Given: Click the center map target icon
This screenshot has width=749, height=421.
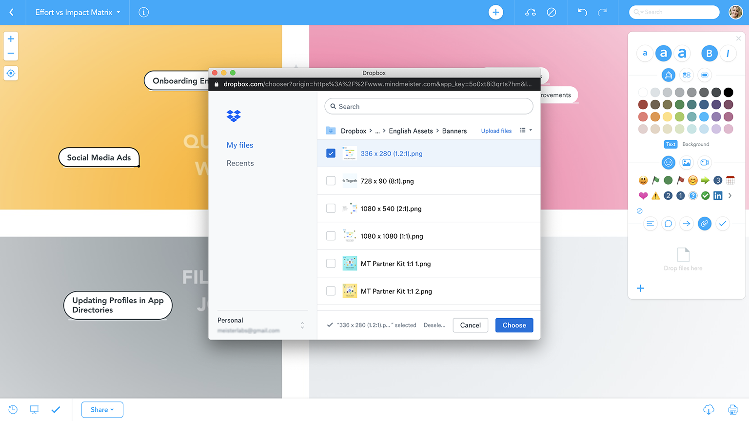Looking at the screenshot, I should point(11,74).
